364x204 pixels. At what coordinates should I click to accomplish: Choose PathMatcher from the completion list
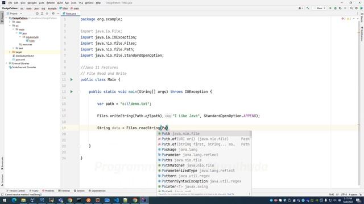coord(204,165)
